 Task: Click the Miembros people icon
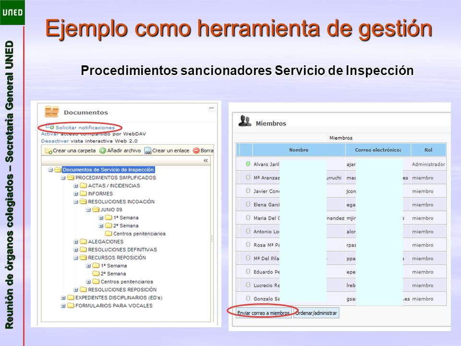pyautogui.click(x=244, y=121)
